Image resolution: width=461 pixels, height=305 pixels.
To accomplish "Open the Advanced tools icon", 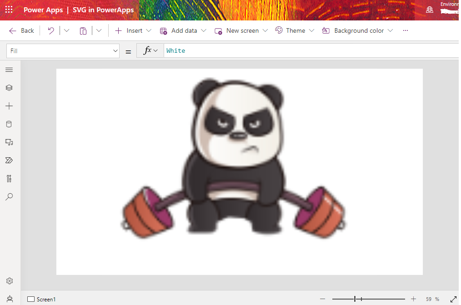I will coord(9,179).
